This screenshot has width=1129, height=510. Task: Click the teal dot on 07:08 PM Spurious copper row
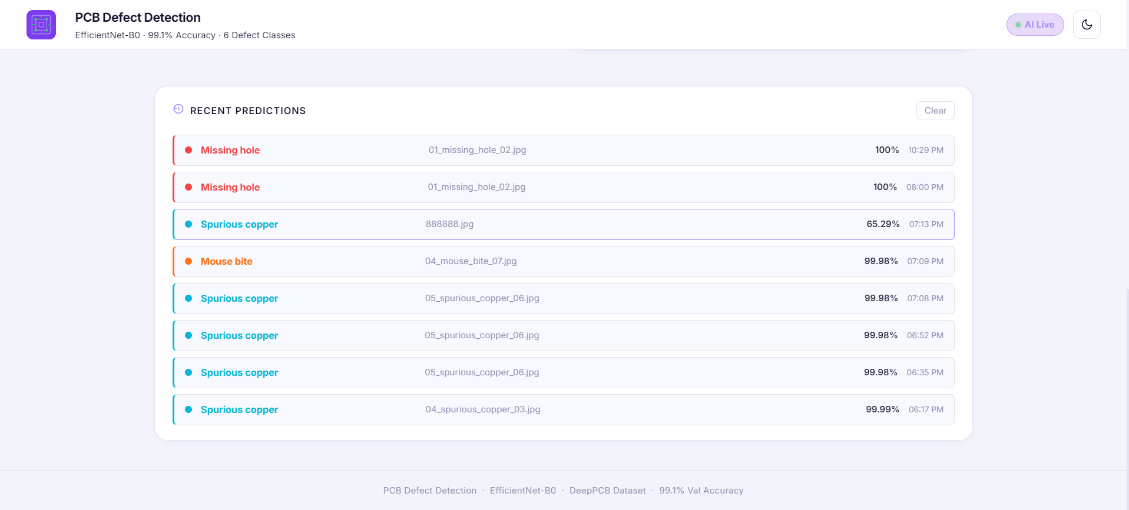pos(188,298)
